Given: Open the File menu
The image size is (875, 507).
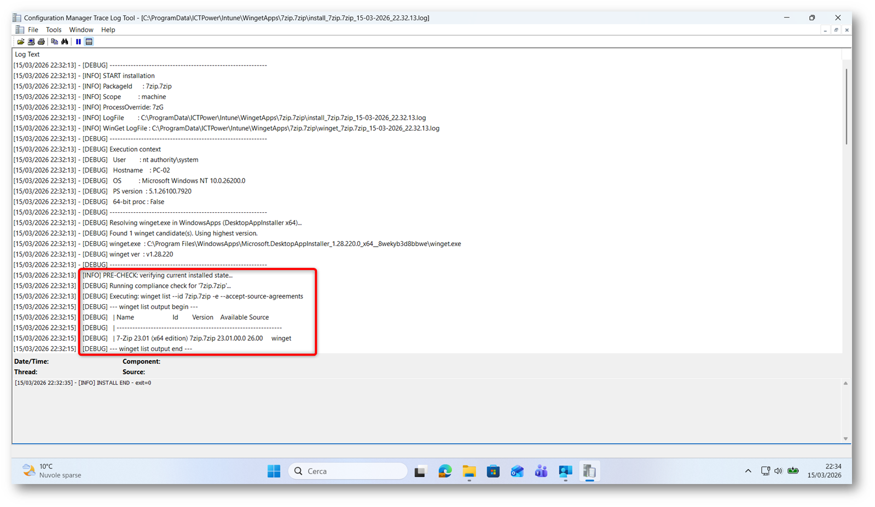Looking at the screenshot, I should (33, 30).
